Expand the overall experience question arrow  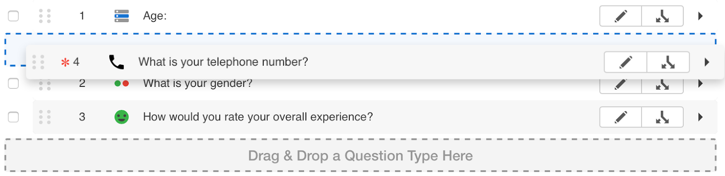click(x=701, y=117)
